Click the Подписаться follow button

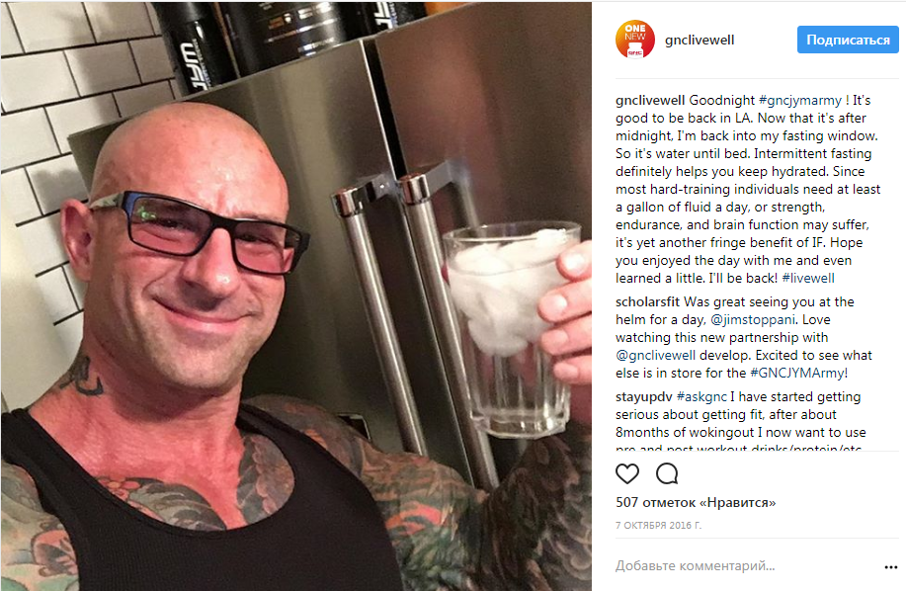tap(848, 40)
